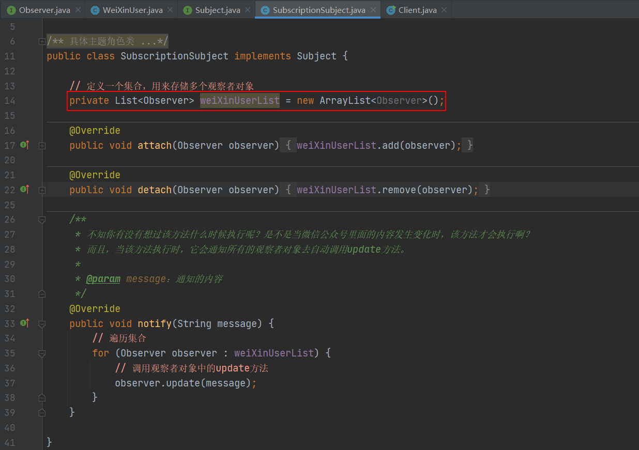Click the @Override annotation on line 16
Image resolution: width=639 pixels, height=450 pixels.
[x=95, y=131]
